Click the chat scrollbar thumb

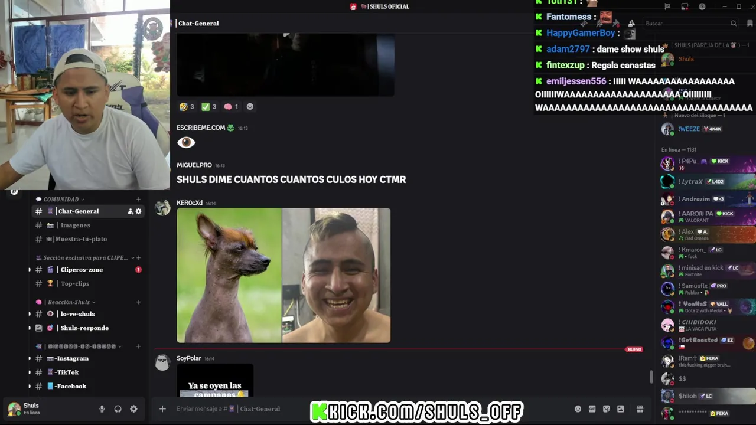click(651, 377)
